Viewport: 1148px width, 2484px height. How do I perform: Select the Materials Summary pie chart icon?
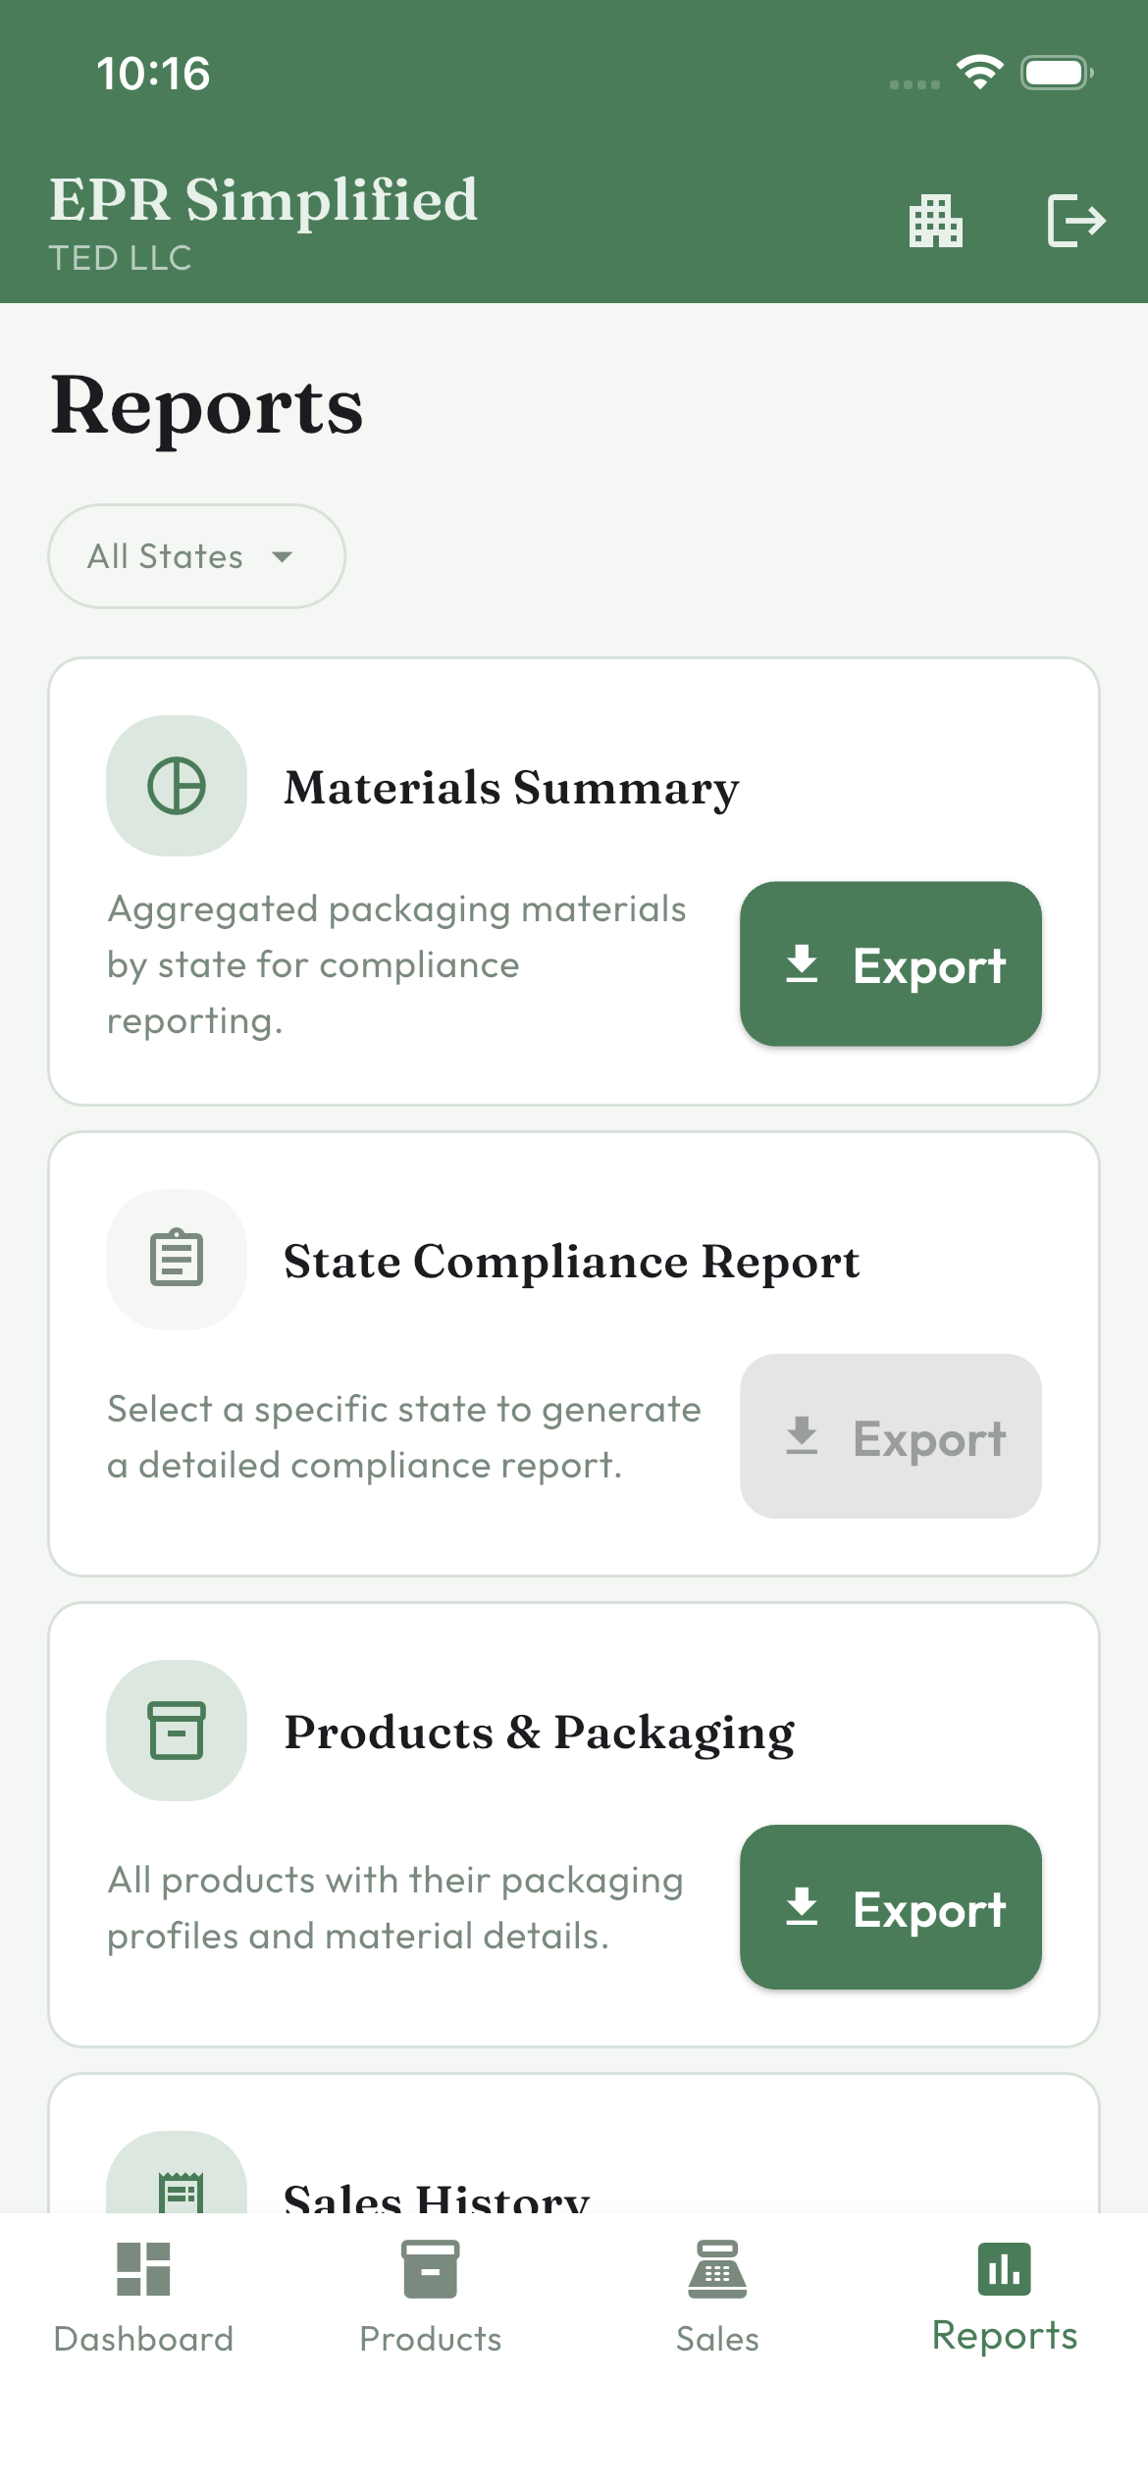click(x=176, y=784)
